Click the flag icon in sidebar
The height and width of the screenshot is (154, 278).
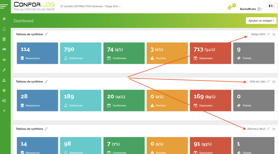[4, 49]
